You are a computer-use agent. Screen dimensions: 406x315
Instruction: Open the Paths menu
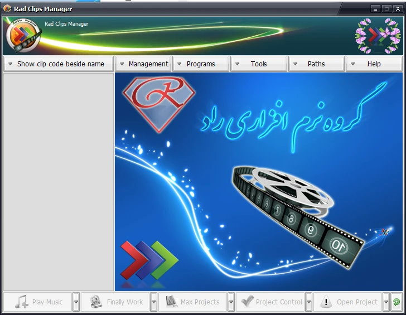click(x=316, y=64)
